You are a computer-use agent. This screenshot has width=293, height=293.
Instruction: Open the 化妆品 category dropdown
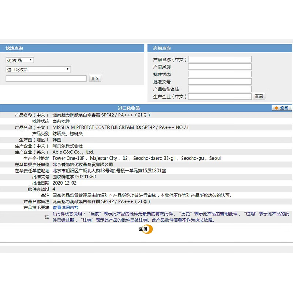(20, 60)
